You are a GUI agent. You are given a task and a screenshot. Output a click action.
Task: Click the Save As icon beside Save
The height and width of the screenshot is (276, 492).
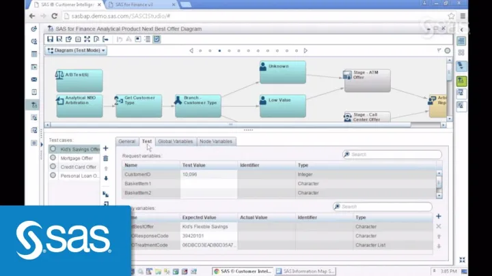(59, 39)
